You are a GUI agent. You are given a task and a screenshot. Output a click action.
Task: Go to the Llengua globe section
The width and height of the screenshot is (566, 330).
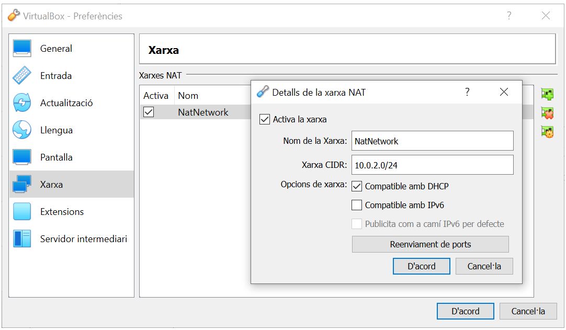[x=22, y=130]
